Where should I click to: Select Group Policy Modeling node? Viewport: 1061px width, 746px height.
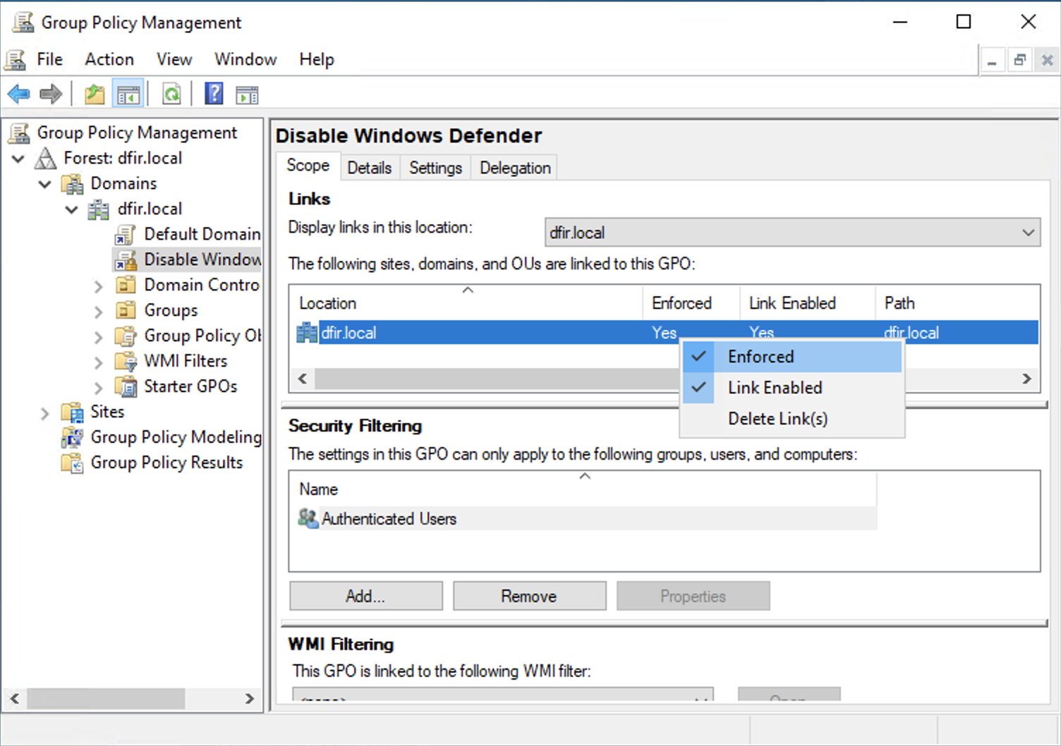pos(175,437)
